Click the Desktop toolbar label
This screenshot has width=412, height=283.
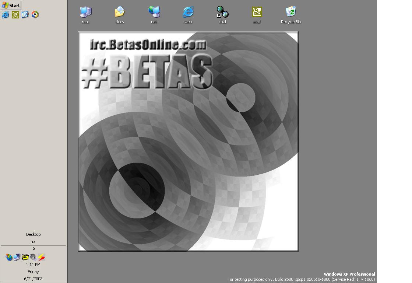click(x=33, y=234)
